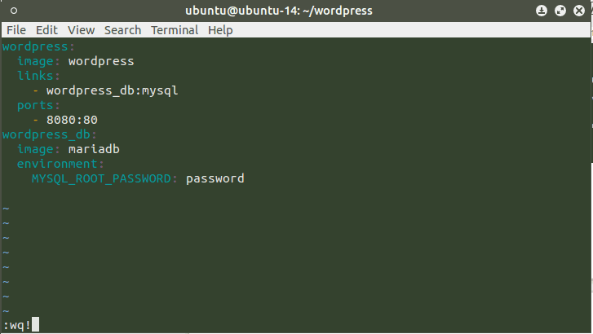This screenshot has height=334, width=593.
Task: Open the View menu
Action: tap(81, 30)
